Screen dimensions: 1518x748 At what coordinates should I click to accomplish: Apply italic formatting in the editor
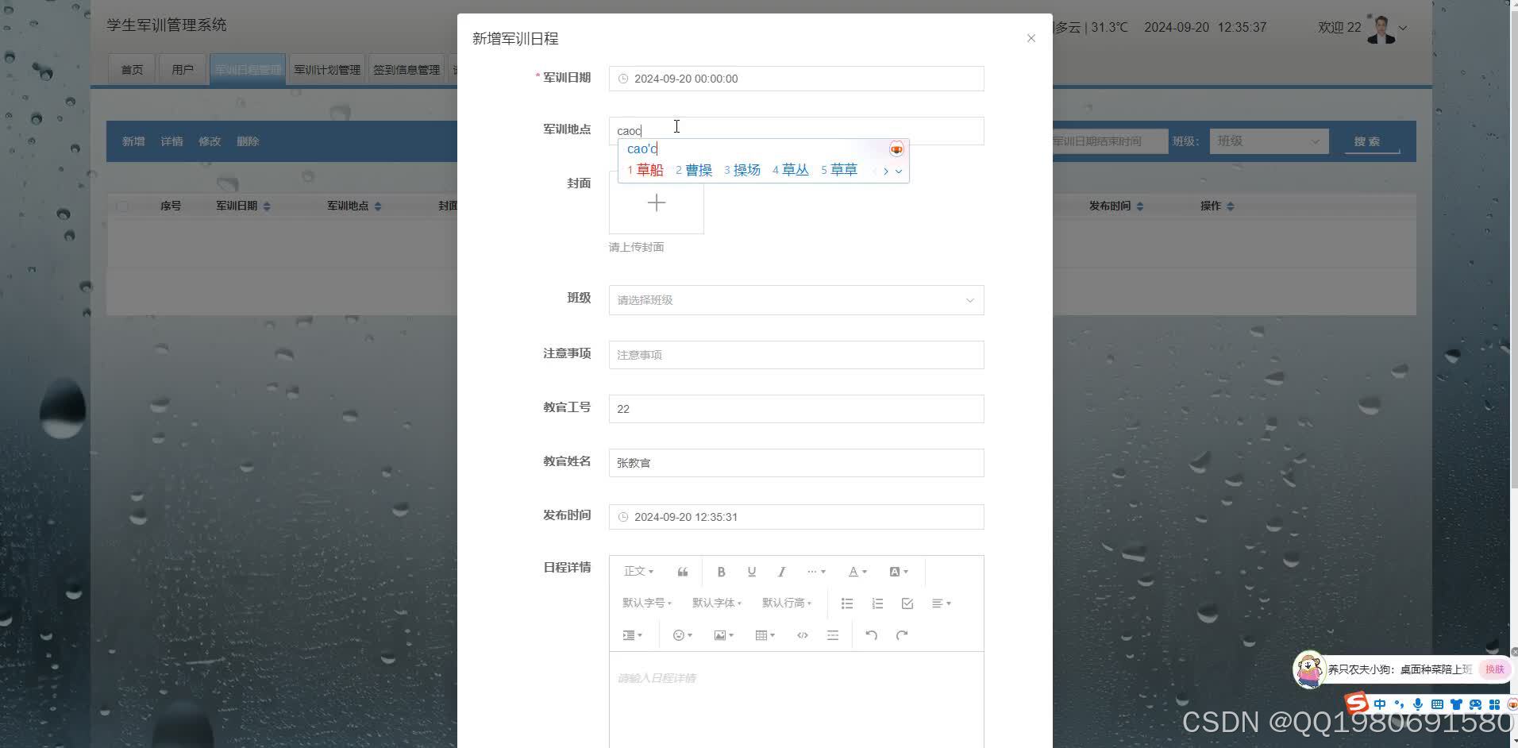[x=781, y=571]
